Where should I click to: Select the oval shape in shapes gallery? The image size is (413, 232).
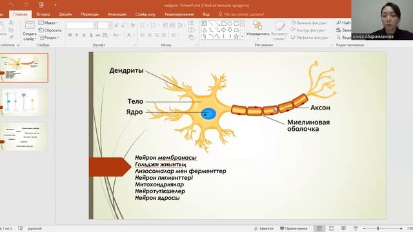click(230, 24)
